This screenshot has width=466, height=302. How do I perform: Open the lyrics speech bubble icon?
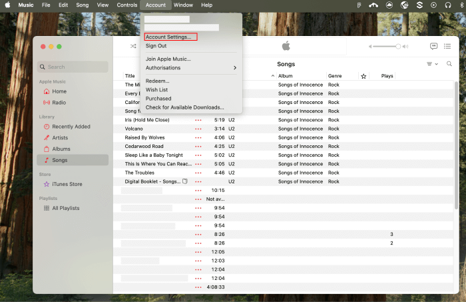[x=433, y=46]
